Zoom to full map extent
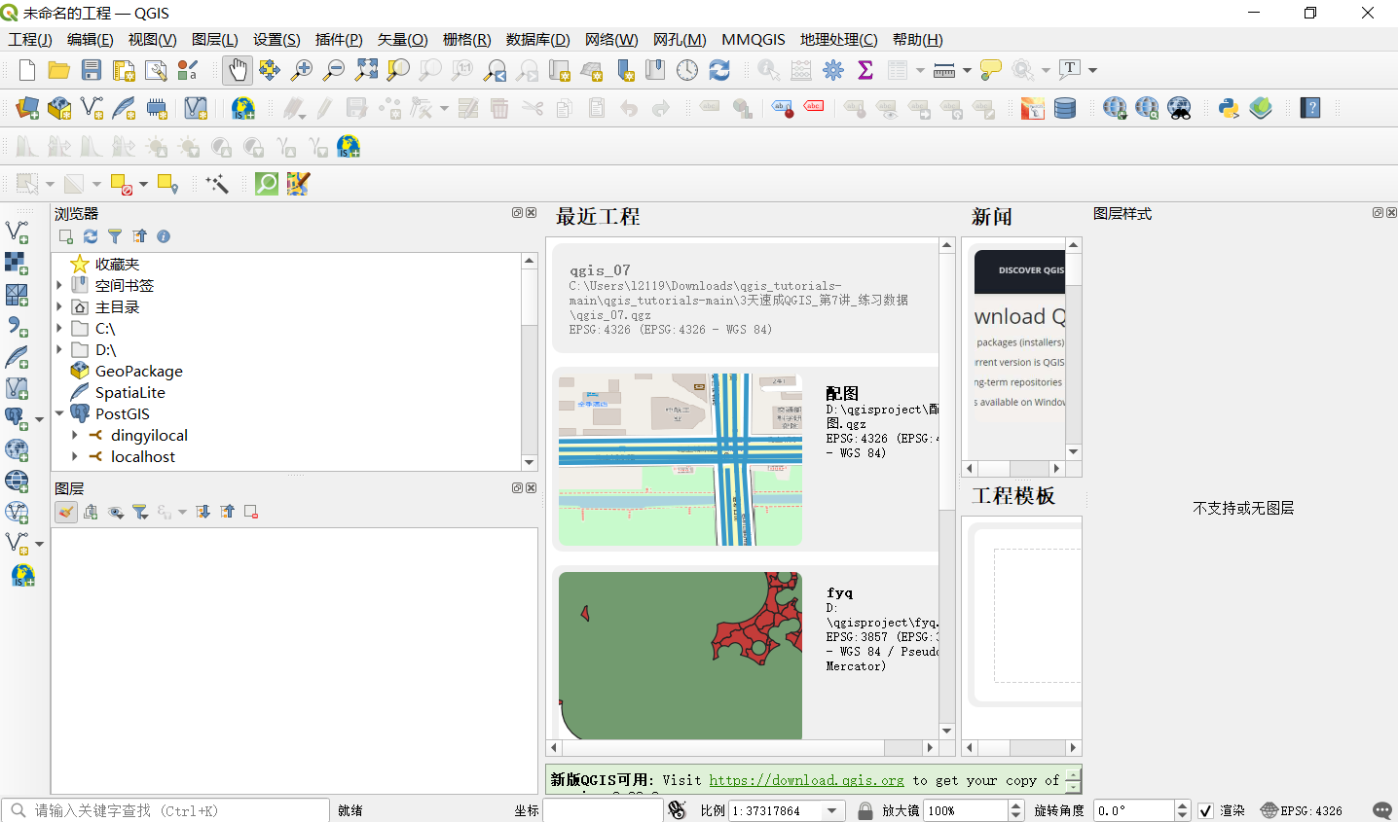 click(x=366, y=69)
